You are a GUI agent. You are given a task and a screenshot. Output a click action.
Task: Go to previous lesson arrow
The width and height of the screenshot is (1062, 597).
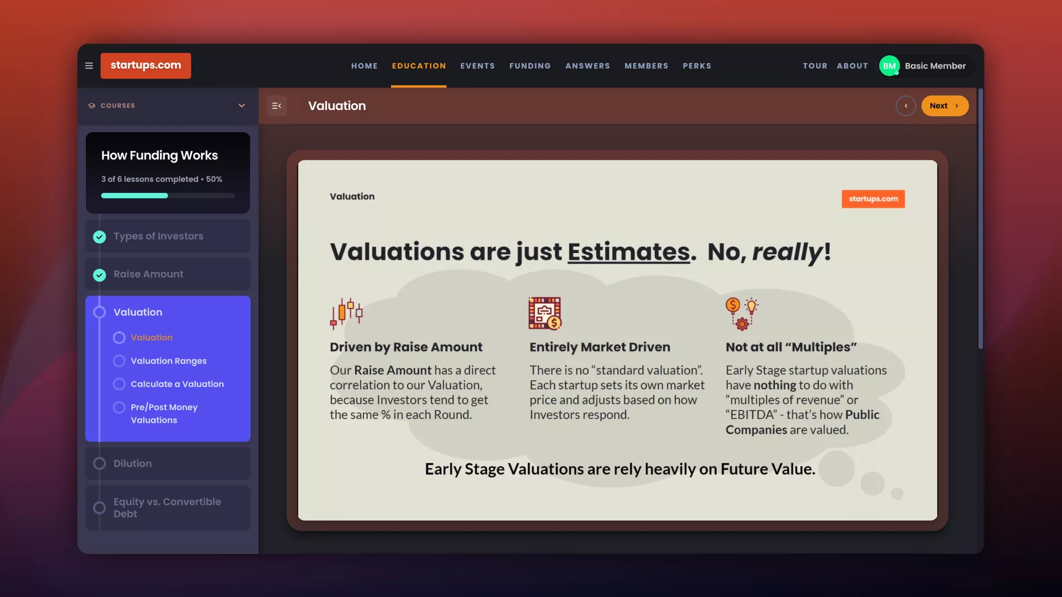tap(905, 106)
